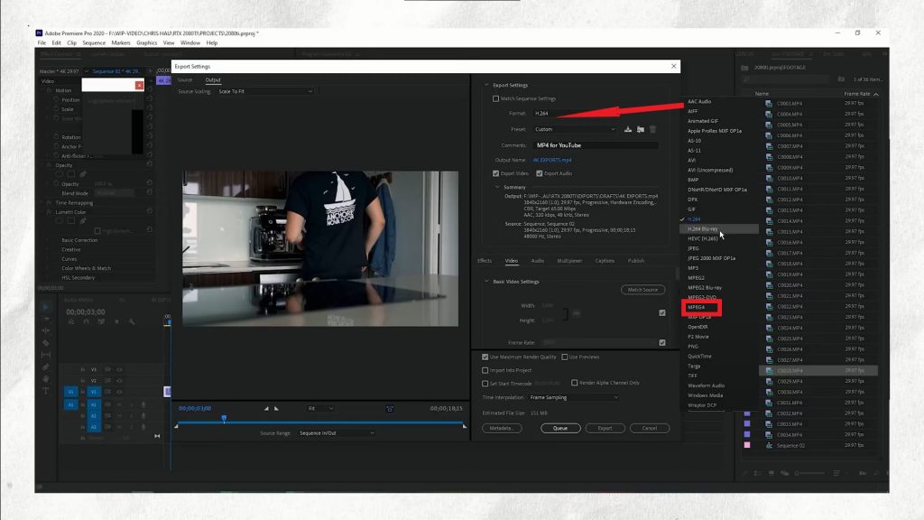The image size is (924, 520).
Task: Click the Delete Preset trash icon
Action: (653, 129)
